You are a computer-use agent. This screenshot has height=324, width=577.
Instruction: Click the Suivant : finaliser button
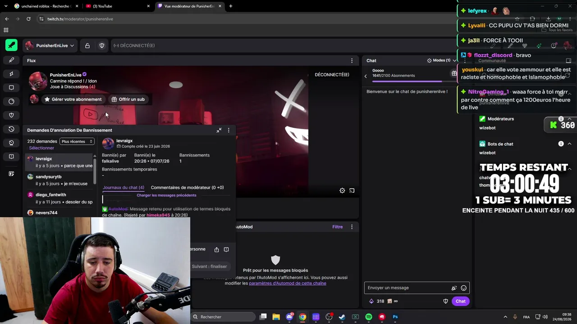[209, 266]
